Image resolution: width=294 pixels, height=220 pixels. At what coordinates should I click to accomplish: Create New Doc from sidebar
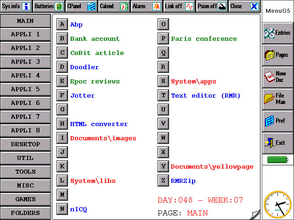277,77
